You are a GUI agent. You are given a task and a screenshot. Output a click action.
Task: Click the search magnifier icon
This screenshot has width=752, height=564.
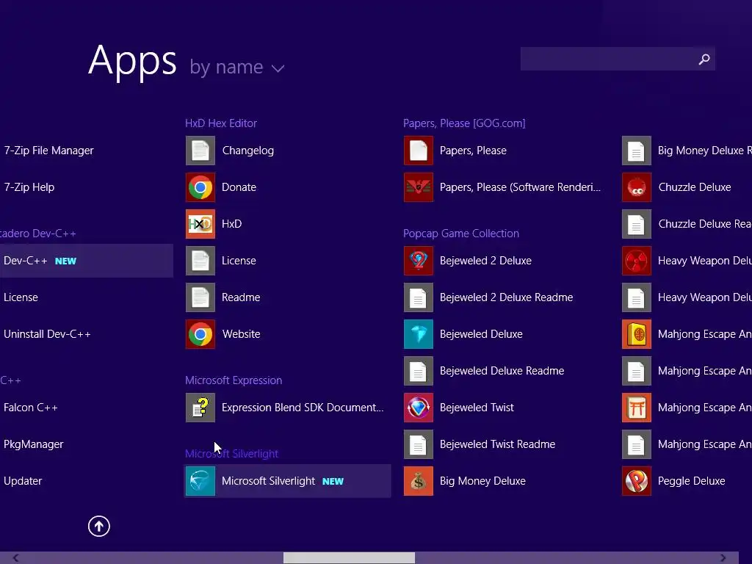pyautogui.click(x=704, y=59)
